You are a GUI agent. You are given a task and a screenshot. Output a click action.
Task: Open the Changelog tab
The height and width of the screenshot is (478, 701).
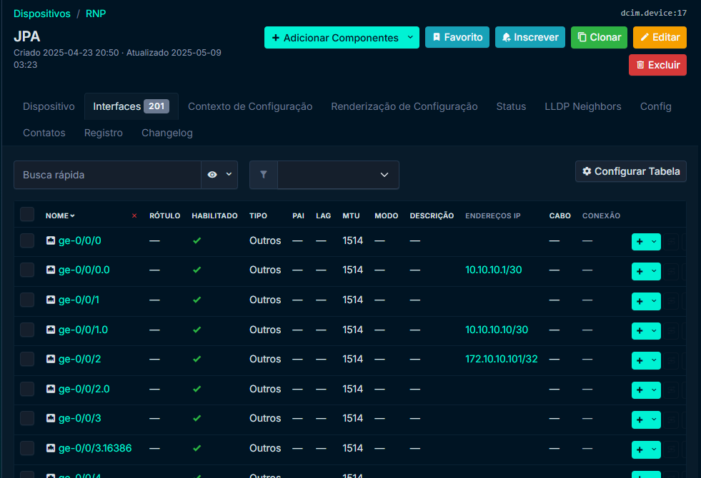[x=166, y=133]
